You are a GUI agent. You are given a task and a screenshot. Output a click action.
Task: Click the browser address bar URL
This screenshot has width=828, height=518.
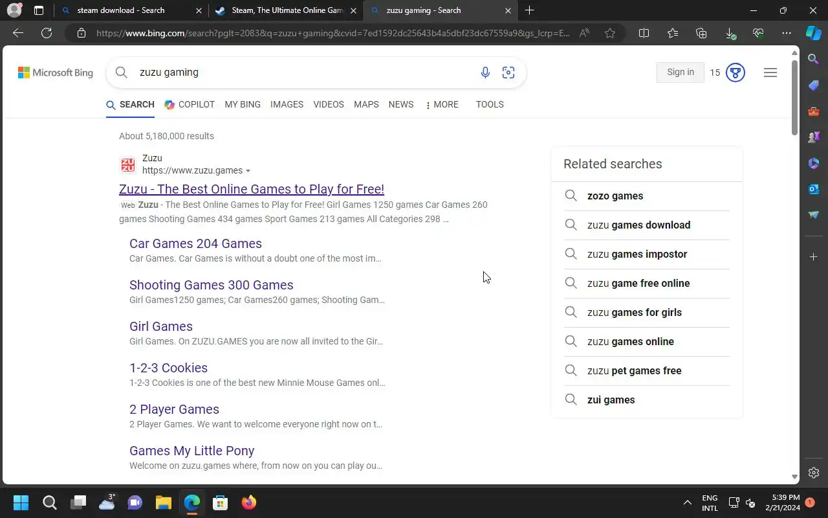pyautogui.click(x=333, y=33)
